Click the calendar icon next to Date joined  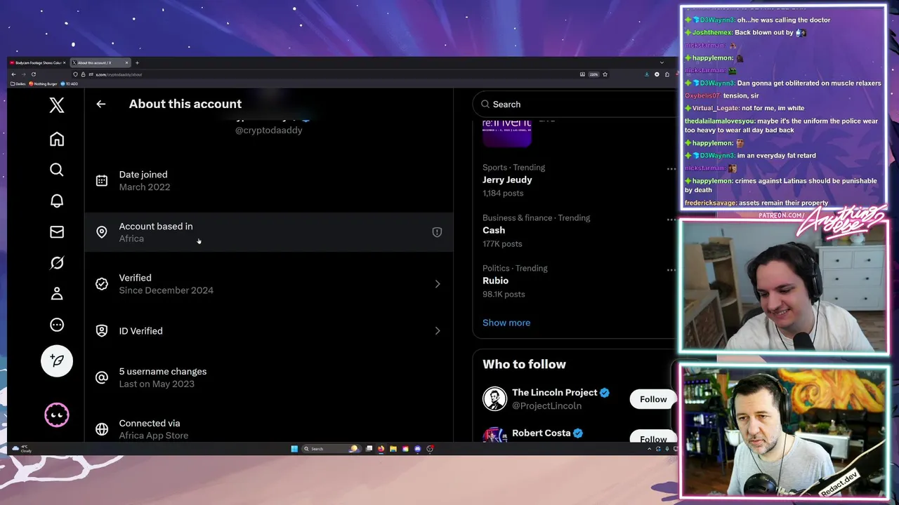[102, 180]
